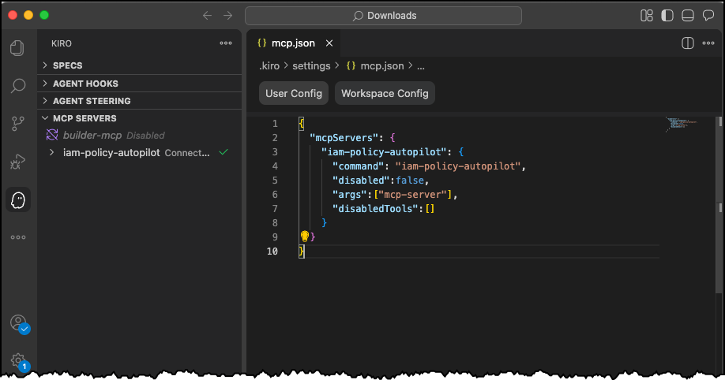Screen dimensions: 725x380
Task: Open the Kiro chat panel icon
Action: pos(708,16)
